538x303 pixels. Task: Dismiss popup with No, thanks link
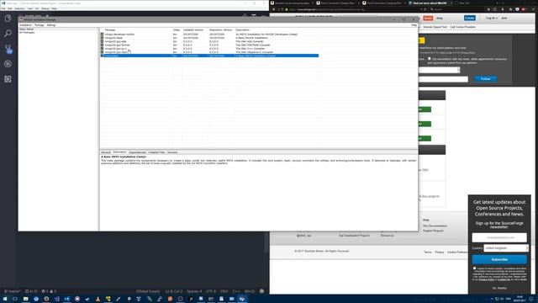coord(499,288)
